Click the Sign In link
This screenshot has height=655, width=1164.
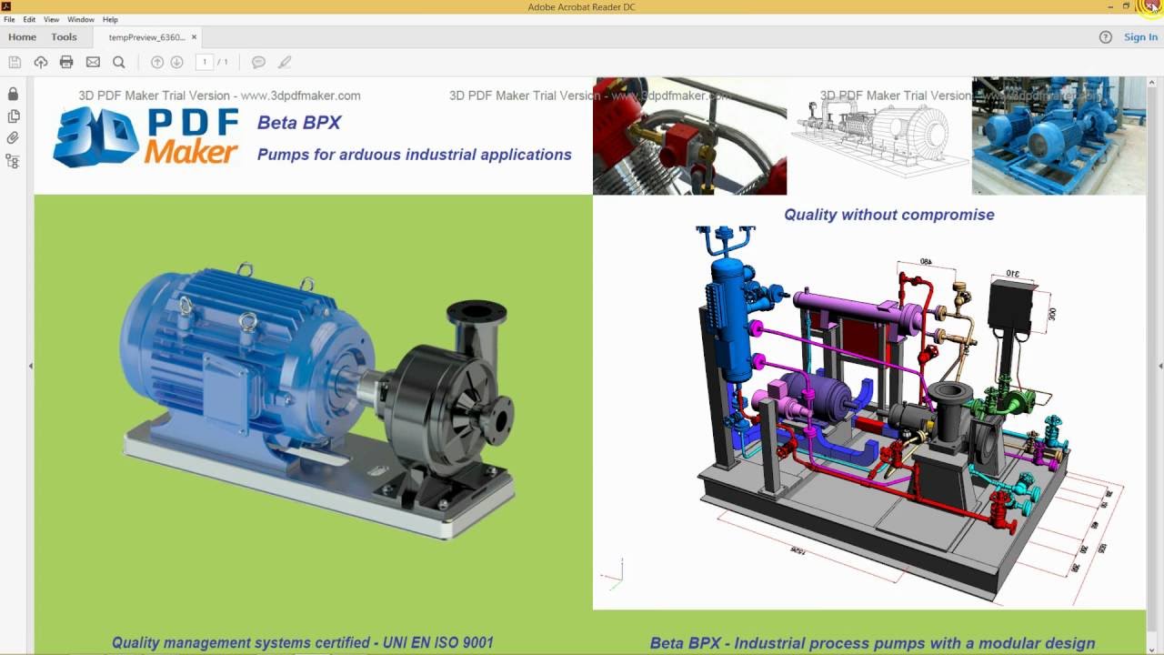point(1140,37)
